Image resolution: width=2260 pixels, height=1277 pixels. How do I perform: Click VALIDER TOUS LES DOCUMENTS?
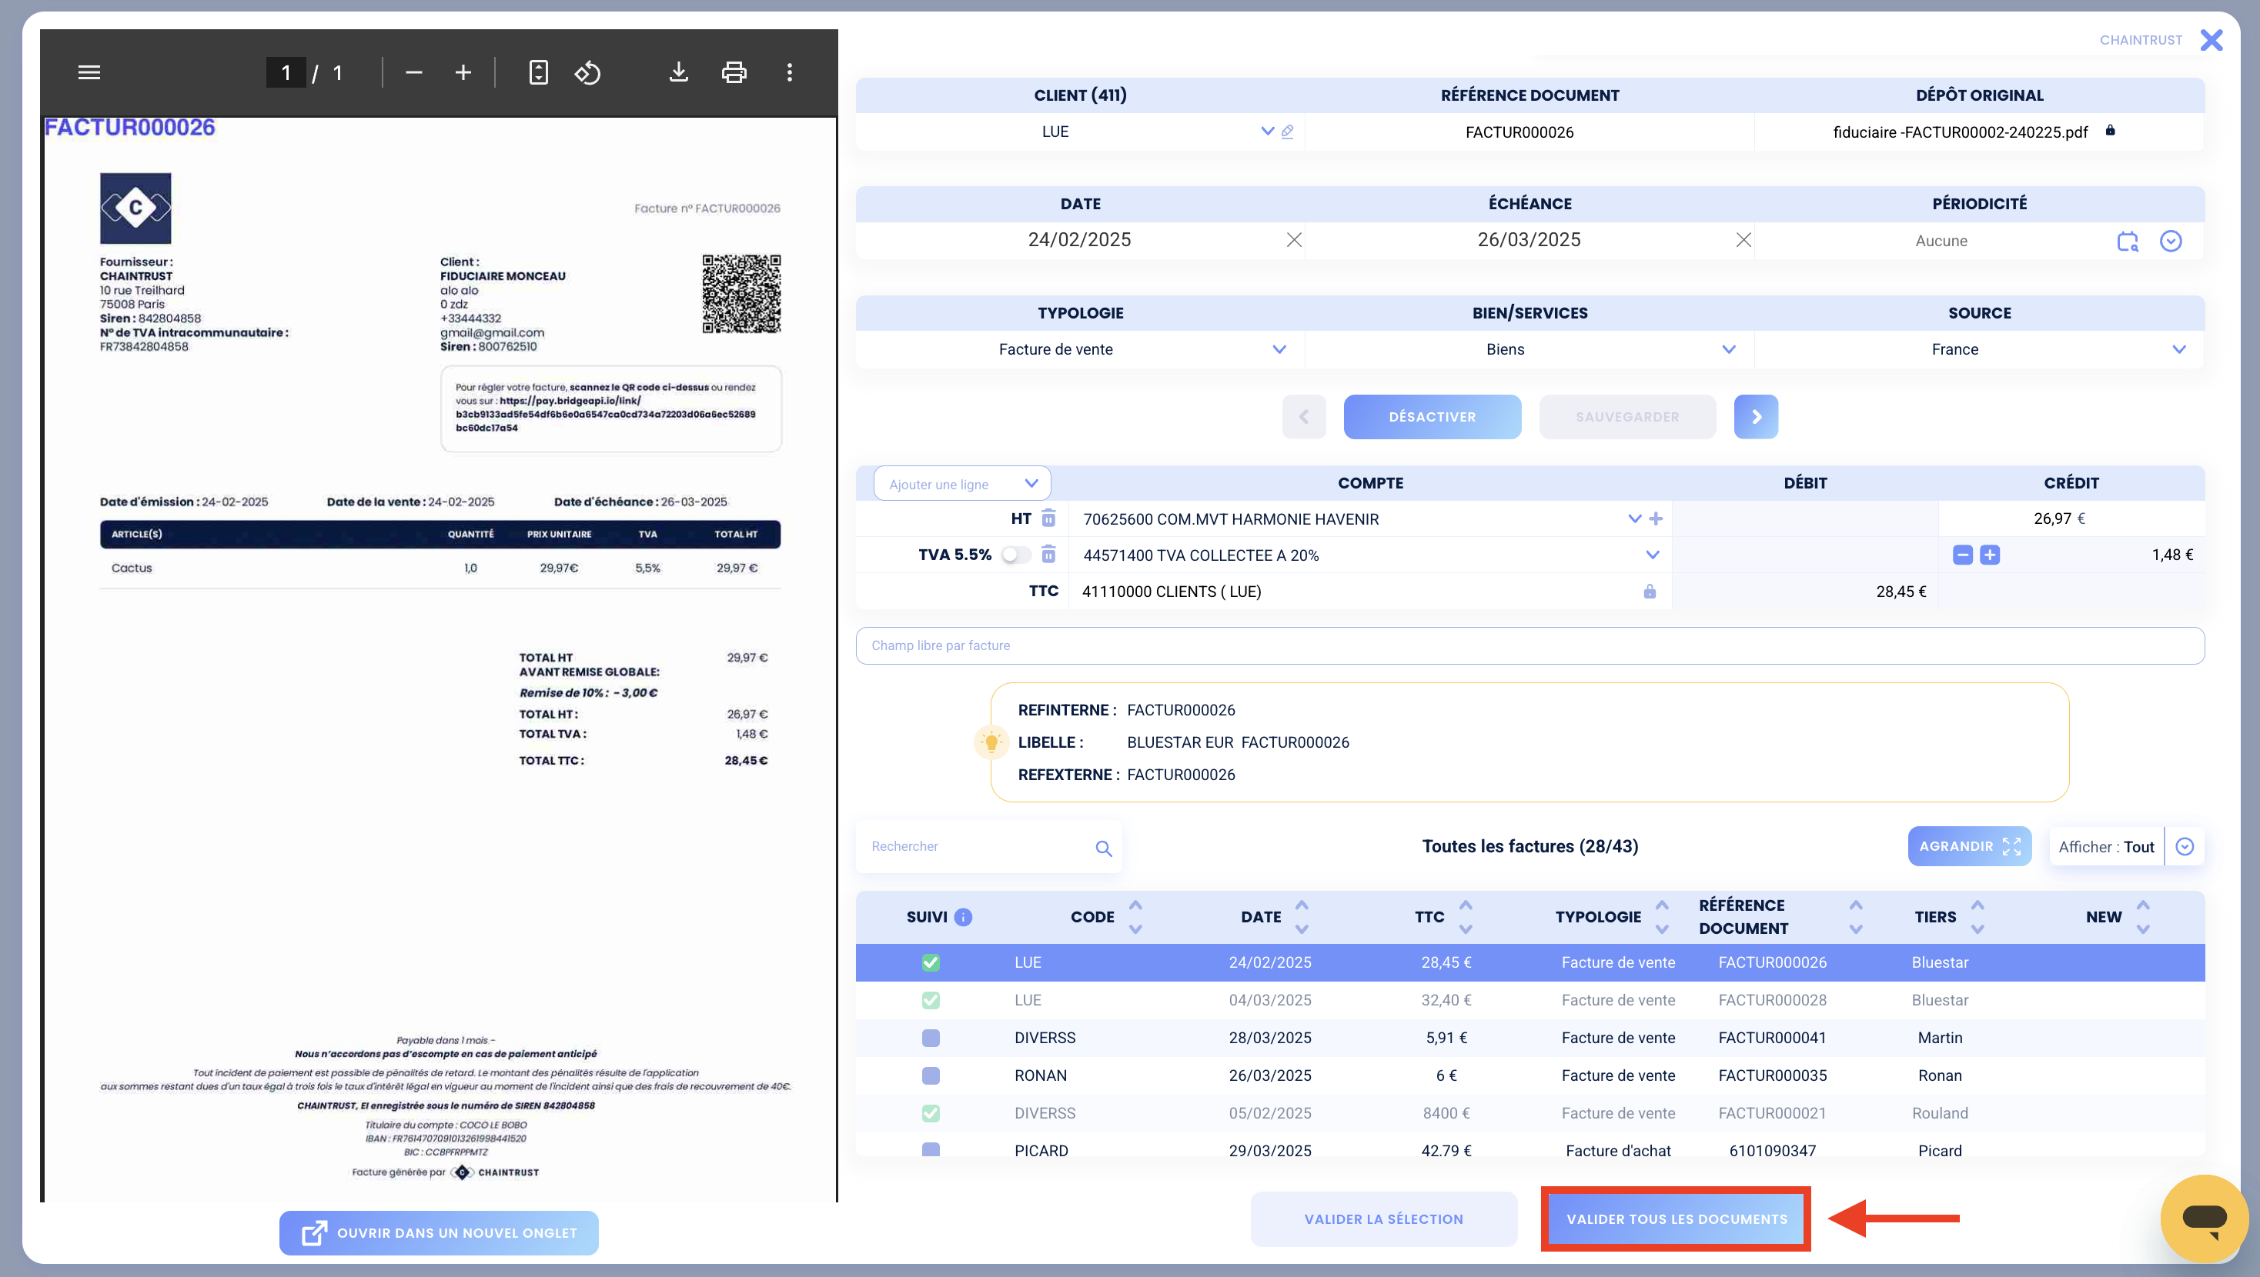[1676, 1219]
